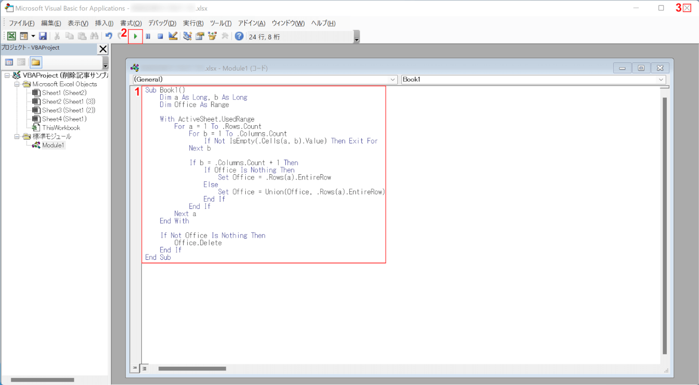This screenshot has width=699, height=385.
Task: Close the Module1 code window
Action: click(x=660, y=68)
